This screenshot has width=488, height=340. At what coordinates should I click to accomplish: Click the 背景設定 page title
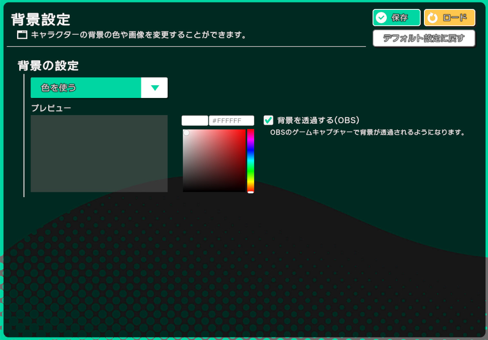[40, 19]
